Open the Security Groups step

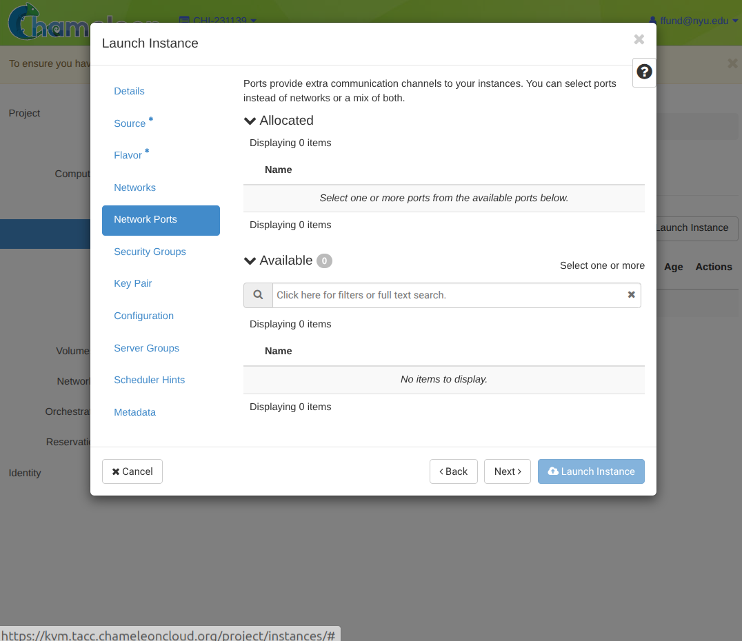click(150, 252)
